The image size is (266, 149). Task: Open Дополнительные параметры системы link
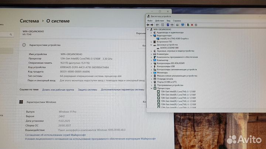tap(122, 89)
